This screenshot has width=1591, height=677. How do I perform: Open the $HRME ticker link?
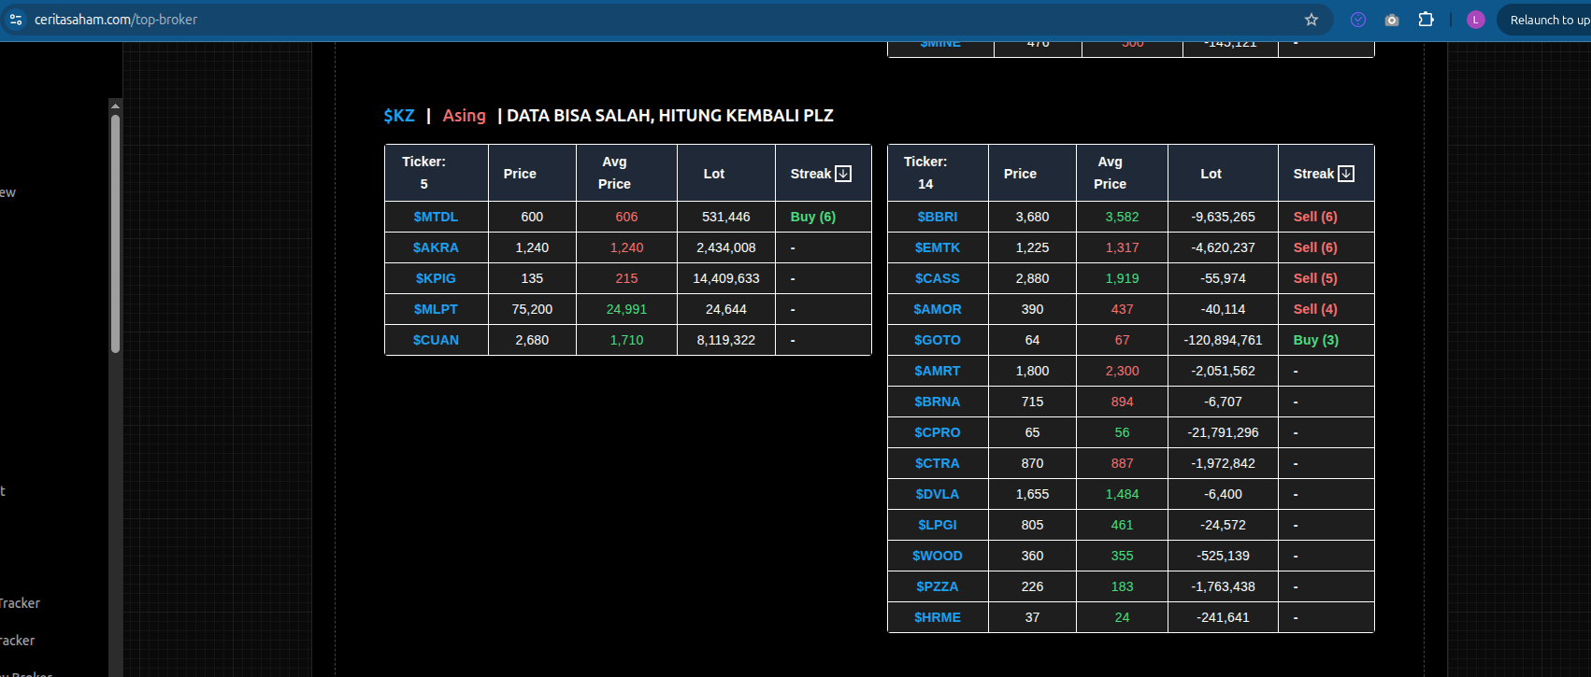[x=938, y=617]
